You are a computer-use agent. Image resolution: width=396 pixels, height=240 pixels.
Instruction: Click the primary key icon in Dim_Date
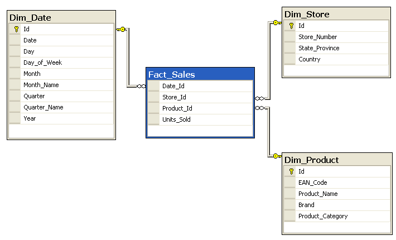[x=16, y=29]
